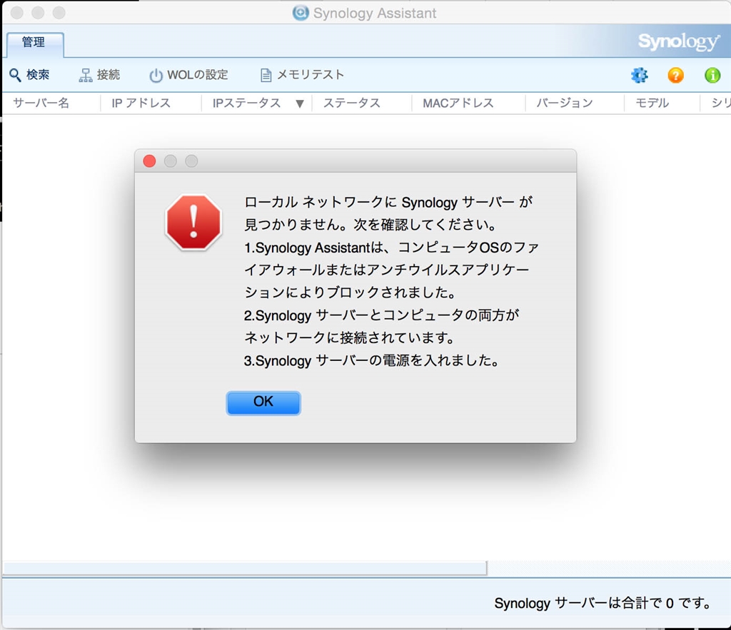Click the Synology logo in the header
Image resolution: width=731 pixels, height=630 pixels.
pyautogui.click(x=679, y=42)
